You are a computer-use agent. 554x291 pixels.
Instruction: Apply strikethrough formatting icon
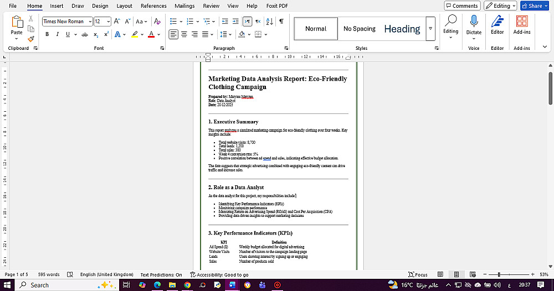84,34
